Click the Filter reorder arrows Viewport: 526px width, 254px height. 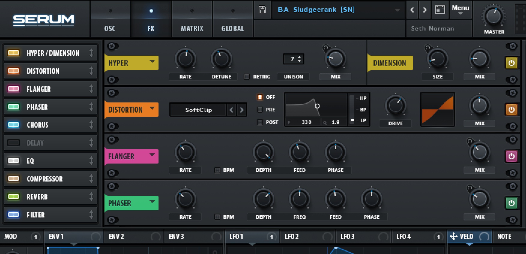pos(91,215)
